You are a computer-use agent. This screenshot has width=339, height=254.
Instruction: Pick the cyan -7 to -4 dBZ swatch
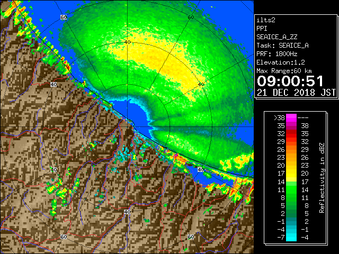[x=291, y=238]
